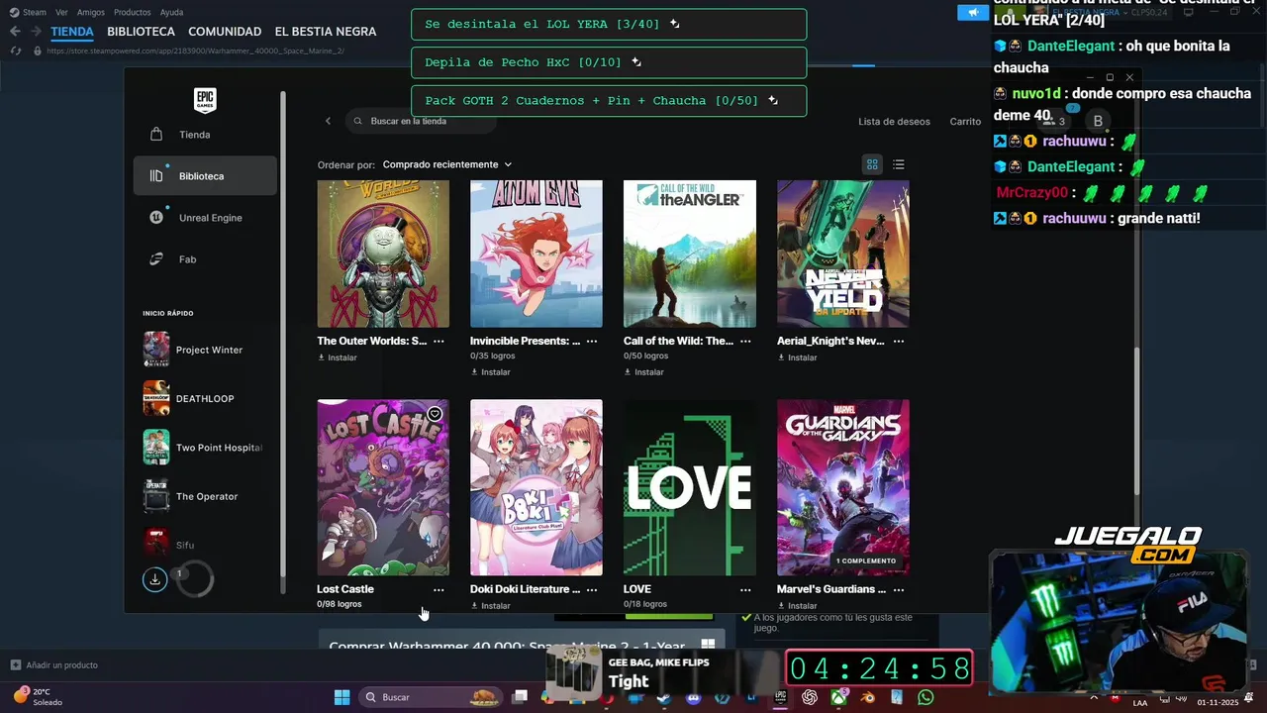Open more options for Marvel's Guardians
This screenshot has width=1267, height=713.
899,589
